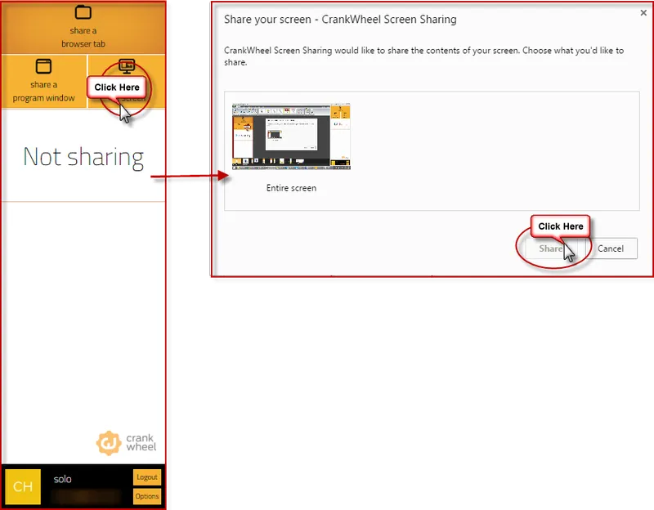Select the Entire screen thumbnail

[291, 136]
